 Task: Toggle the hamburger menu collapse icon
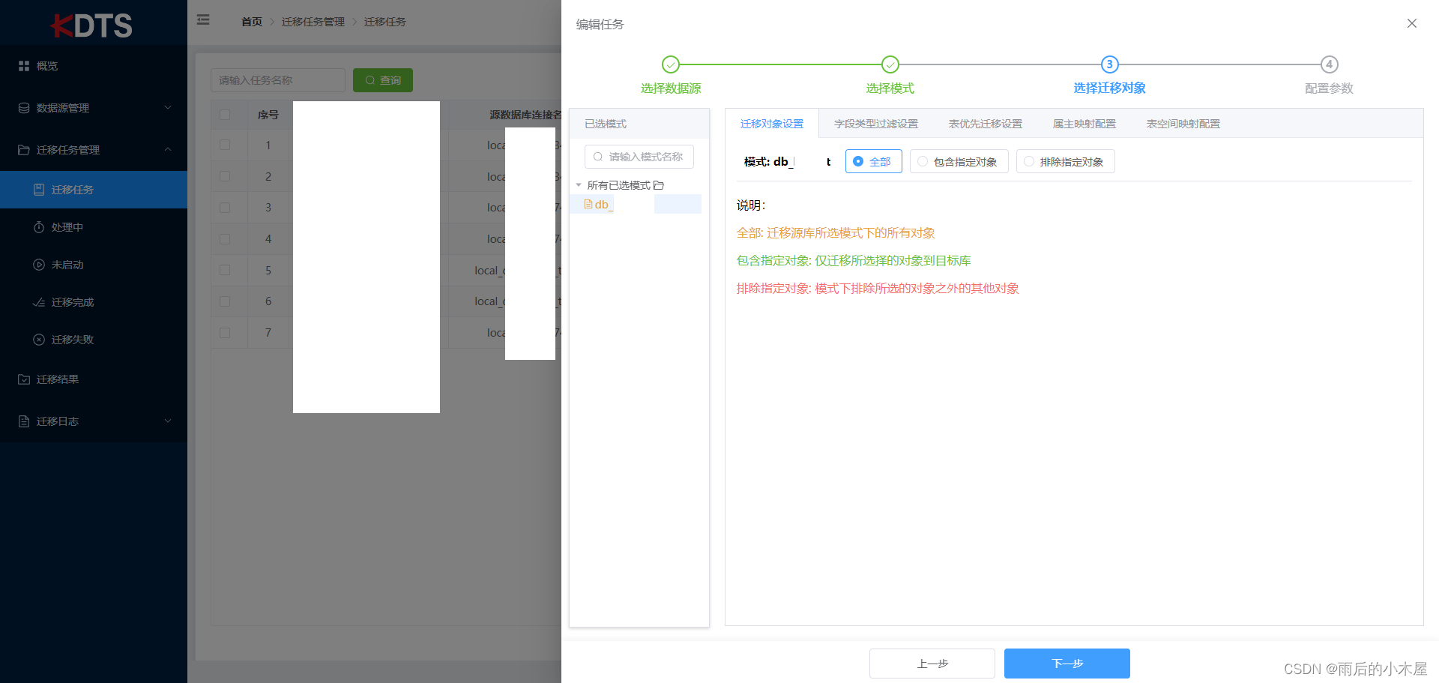pyautogui.click(x=203, y=20)
